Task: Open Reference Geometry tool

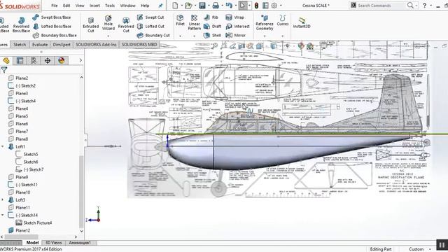Action: [x=265, y=22]
